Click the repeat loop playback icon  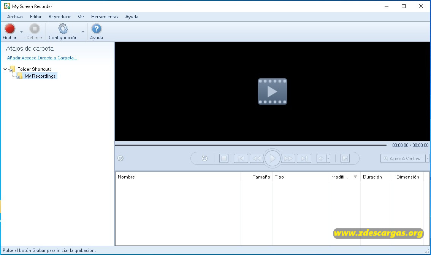(204, 158)
